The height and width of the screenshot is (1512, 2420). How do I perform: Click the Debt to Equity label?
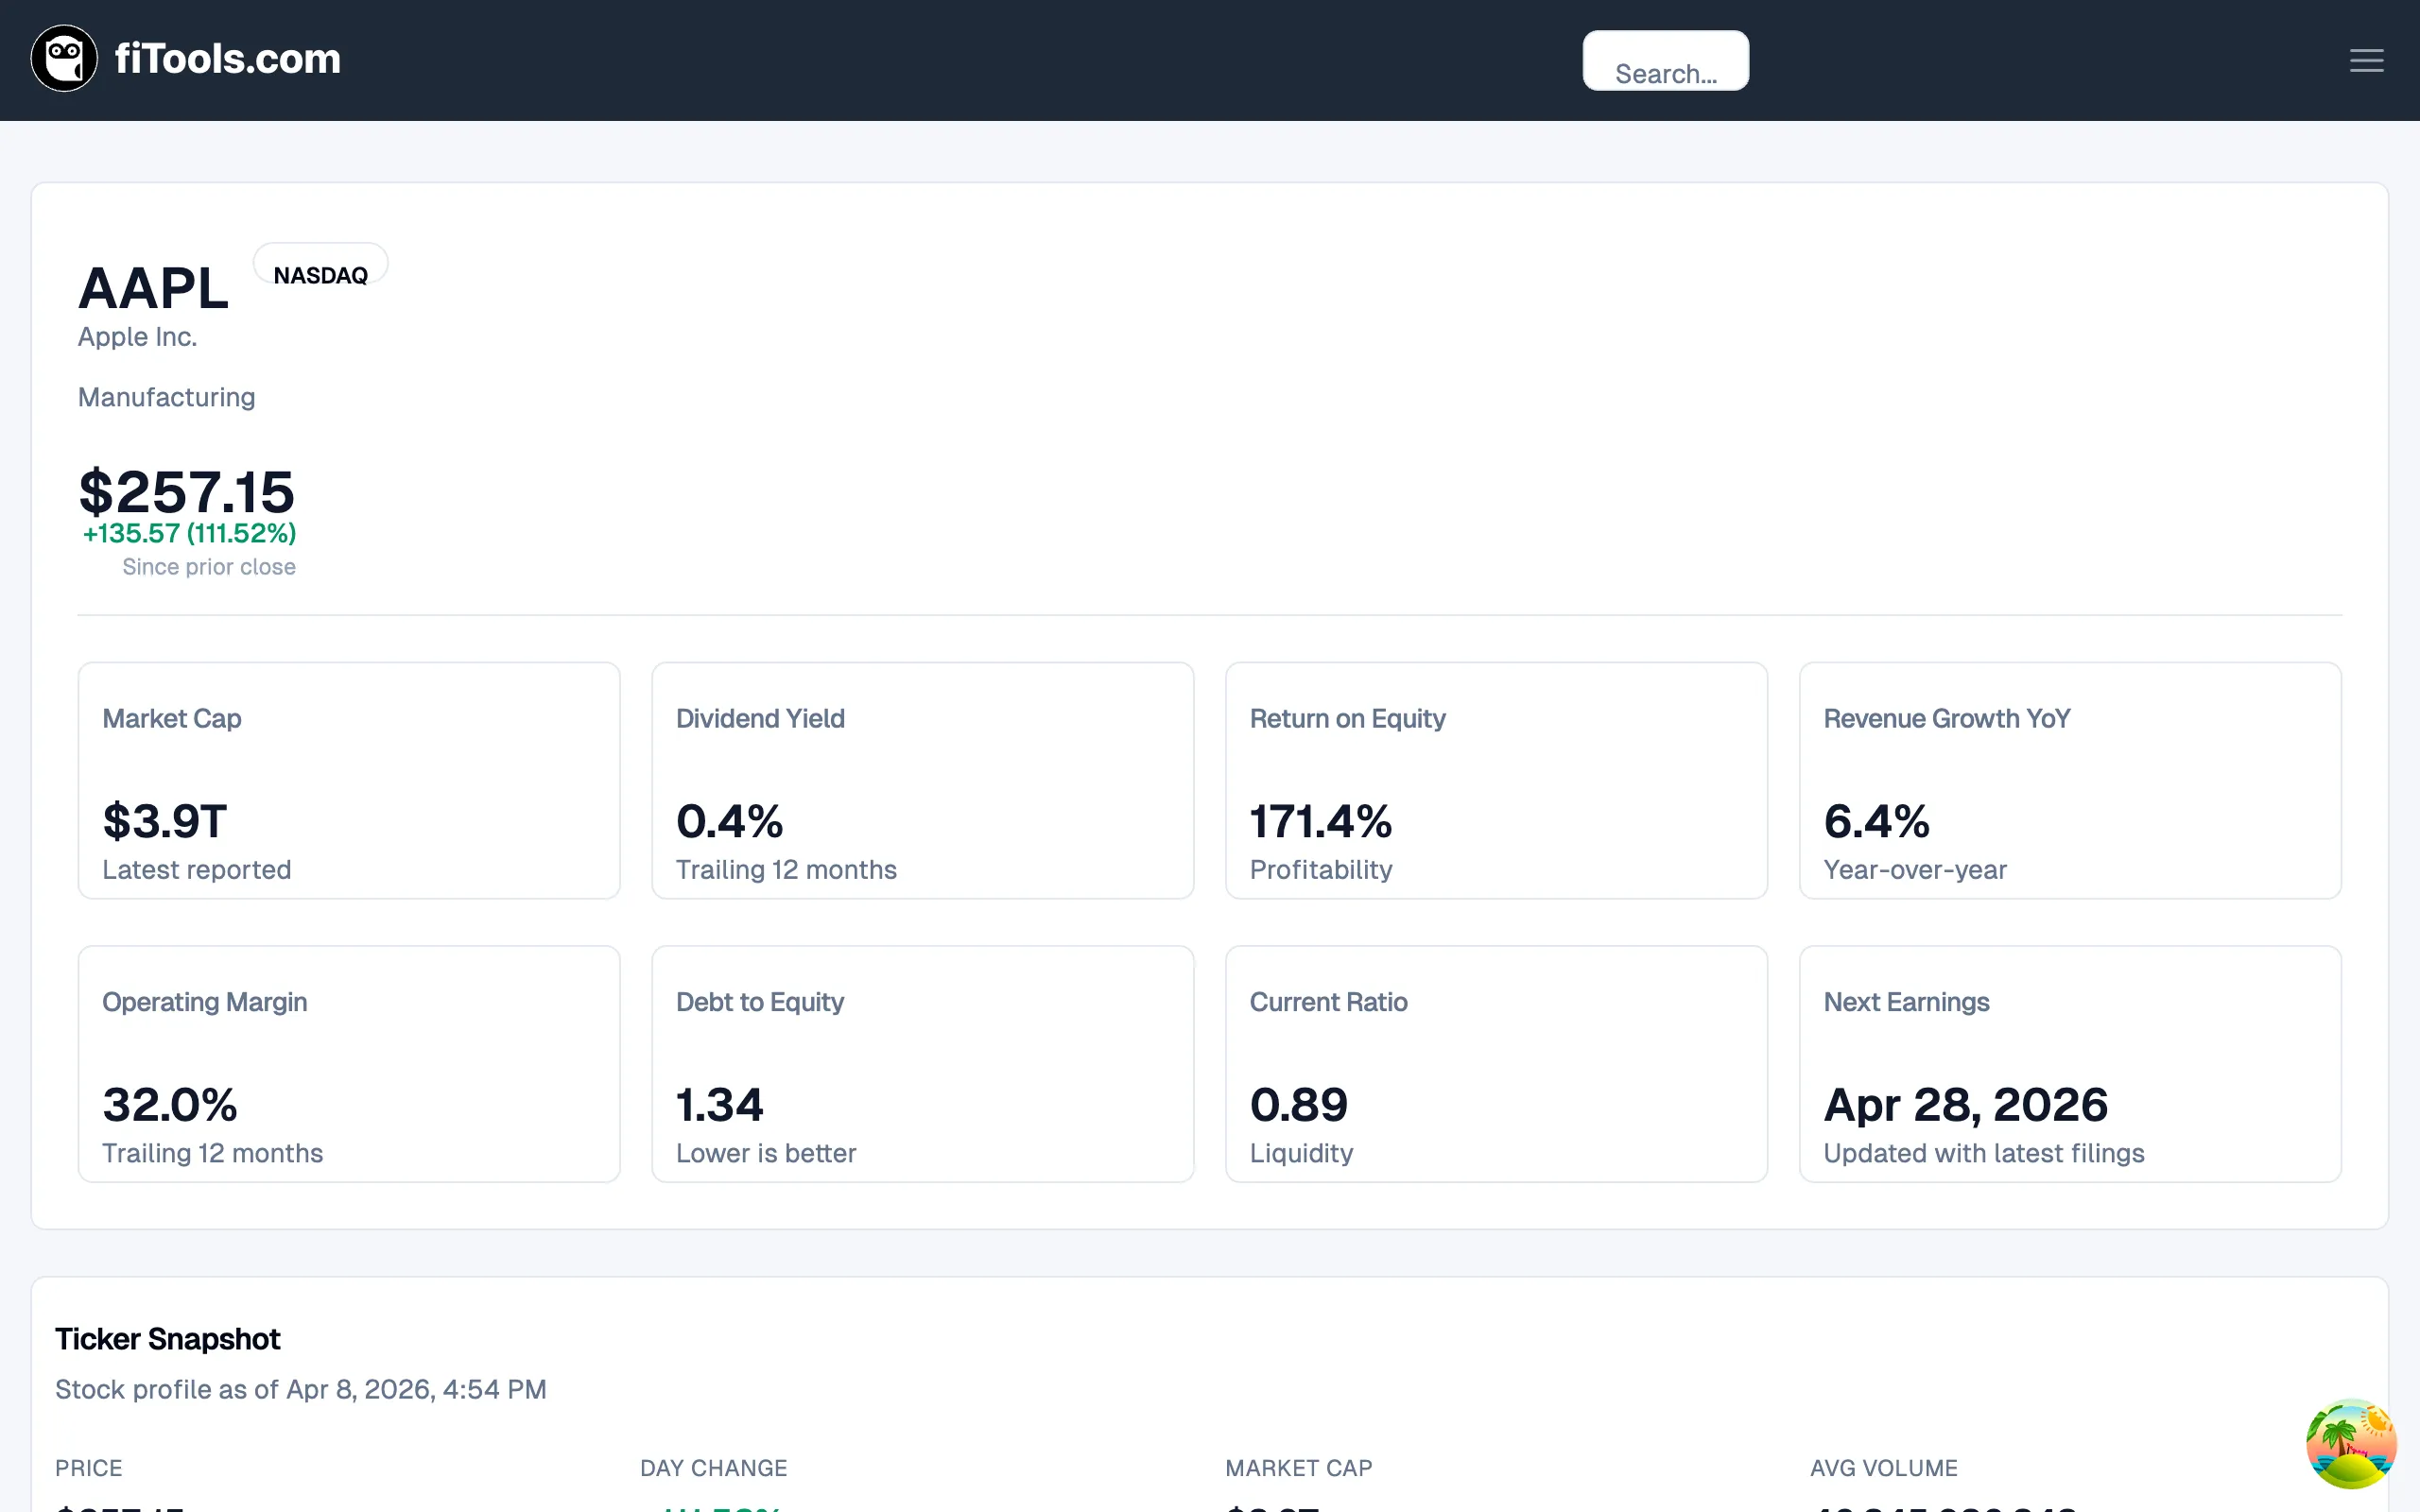point(760,1002)
